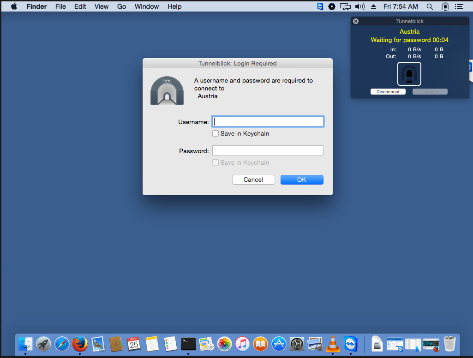This screenshot has height=358, width=473.
Task: Open iTunes music note icon
Action: (x=243, y=344)
